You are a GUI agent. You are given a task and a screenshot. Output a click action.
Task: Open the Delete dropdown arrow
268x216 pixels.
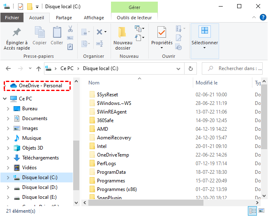(106, 32)
